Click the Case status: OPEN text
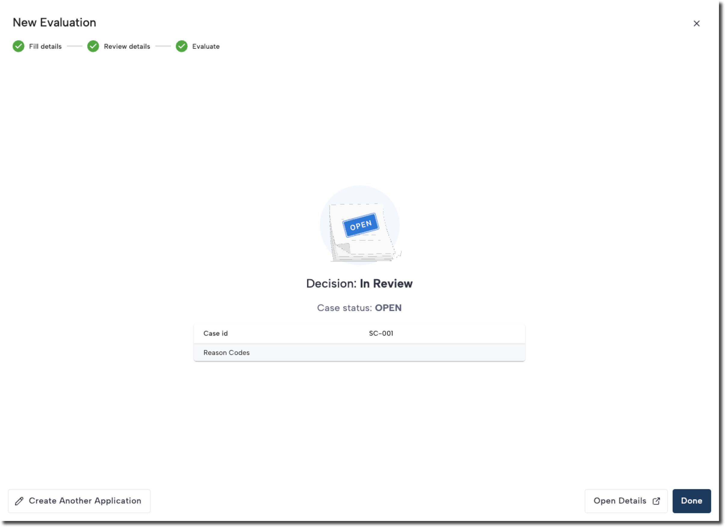Screen dimensions: 725x527 pos(359,308)
